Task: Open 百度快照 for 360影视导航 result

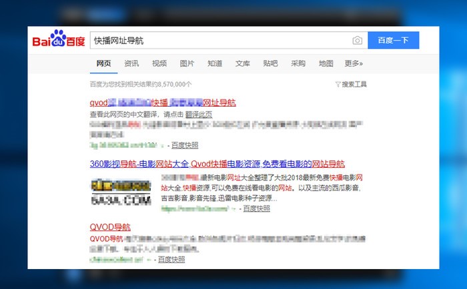Action: click(256, 208)
